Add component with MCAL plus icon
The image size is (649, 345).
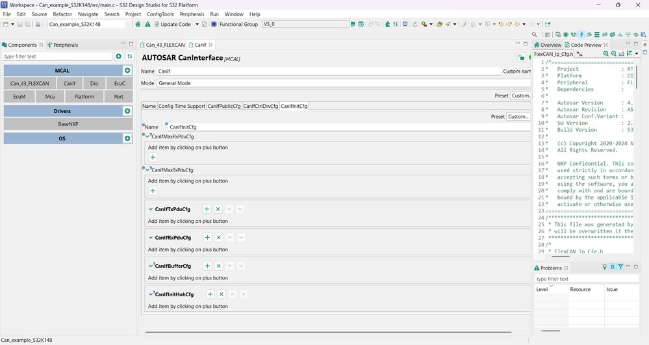(x=127, y=70)
